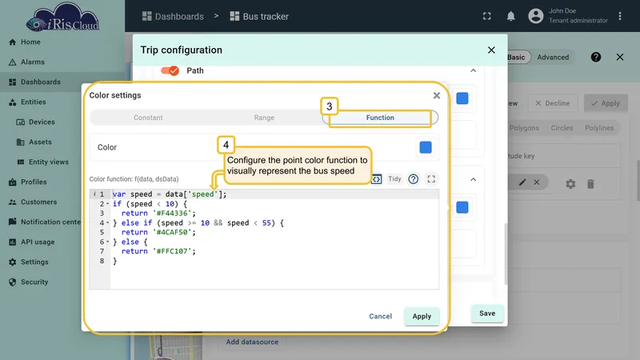Fold the code block at line 2
The width and height of the screenshot is (640, 360).
click(107, 204)
